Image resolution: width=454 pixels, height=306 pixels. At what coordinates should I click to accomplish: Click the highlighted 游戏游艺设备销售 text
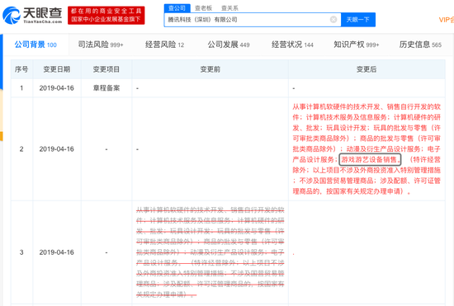click(x=370, y=159)
